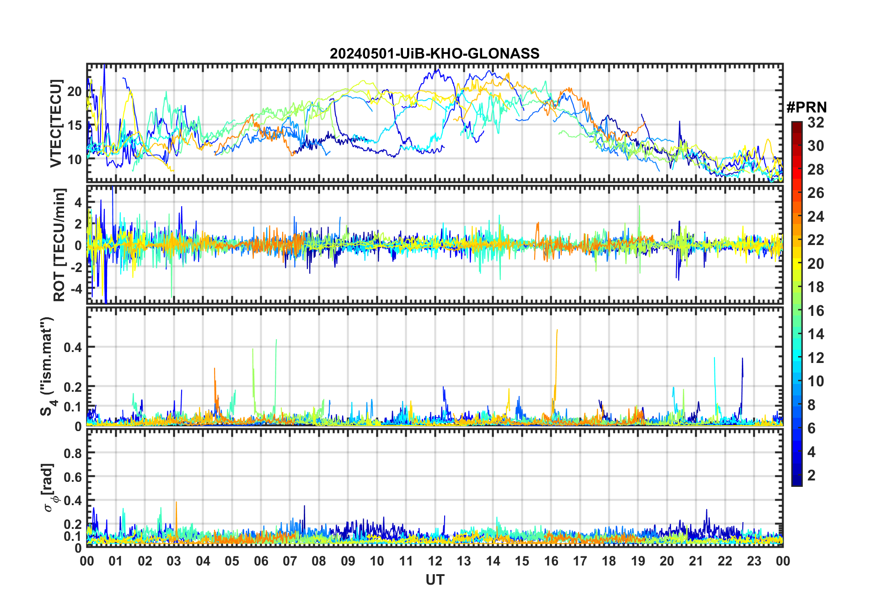Image resolution: width=870 pixels, height=608 pixels.
Task: Click the 20 tick on the VTEC axis
Action: pos(75,91)
